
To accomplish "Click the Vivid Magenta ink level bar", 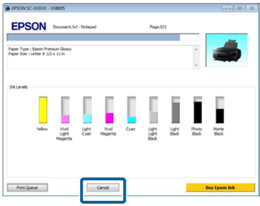I will click(x=109, y=110).
